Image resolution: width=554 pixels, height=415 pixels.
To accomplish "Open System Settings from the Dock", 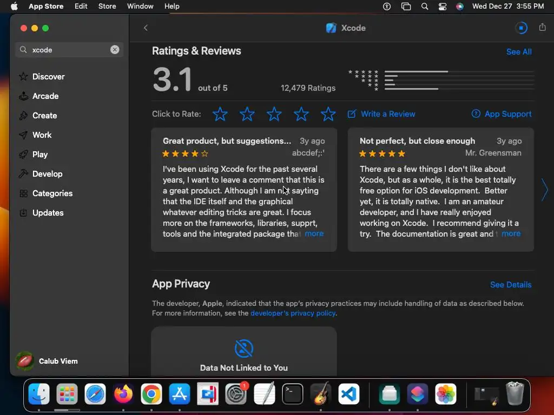I will [x=236, y=394].
